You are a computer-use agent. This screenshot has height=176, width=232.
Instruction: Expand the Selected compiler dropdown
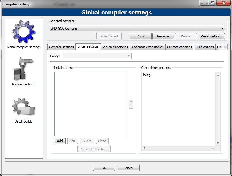click(137, 28)
